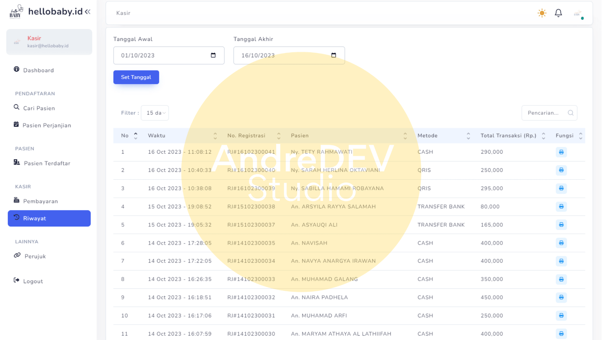The width and height of the screenshot is (604, 340).
Task: Open user profile avatar at top right
Action: click(578, 14)
